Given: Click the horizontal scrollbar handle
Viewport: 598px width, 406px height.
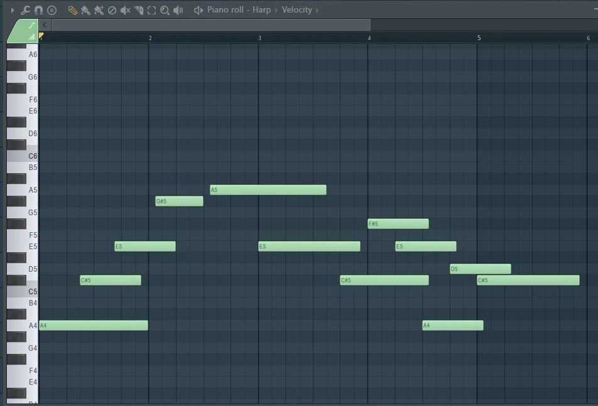Looking at the screenshot, I should [x=211, y=25].
